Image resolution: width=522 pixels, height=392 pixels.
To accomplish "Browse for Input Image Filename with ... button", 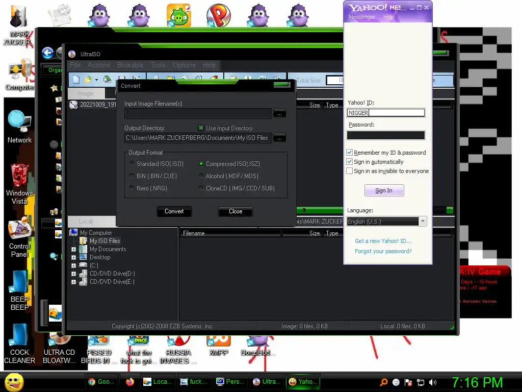I will click(279, 114).
